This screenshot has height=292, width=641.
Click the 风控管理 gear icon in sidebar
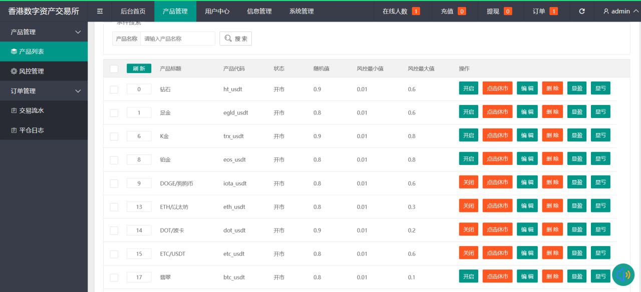[x=14, y=71]
